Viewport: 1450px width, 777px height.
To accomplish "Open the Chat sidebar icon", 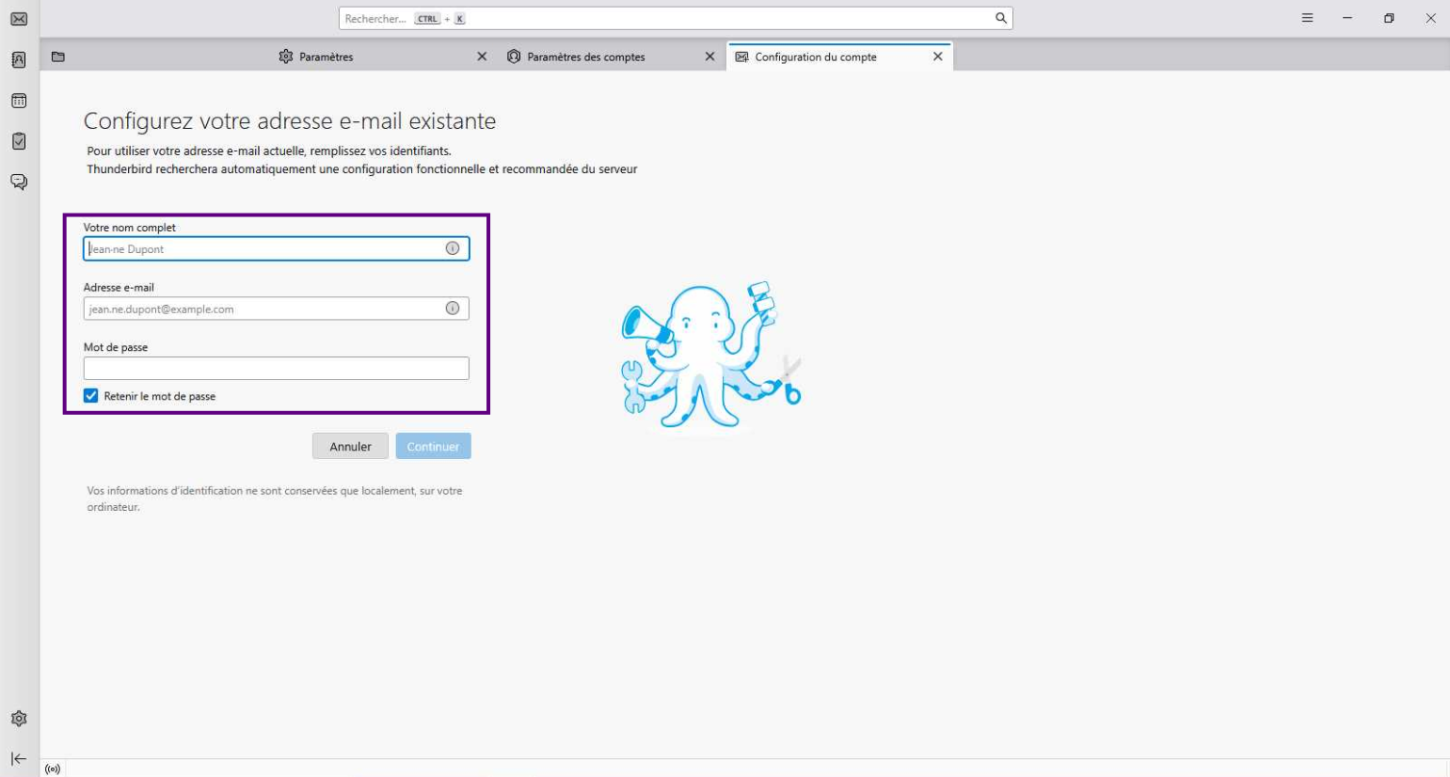I will pos(19,182).
